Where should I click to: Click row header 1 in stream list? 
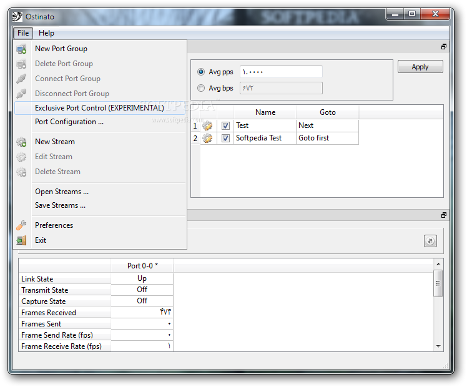[x=195, y=126]
